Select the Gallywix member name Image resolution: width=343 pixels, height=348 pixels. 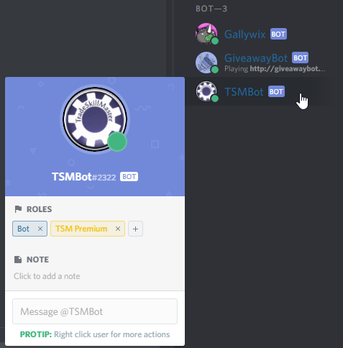pos(244,35)
